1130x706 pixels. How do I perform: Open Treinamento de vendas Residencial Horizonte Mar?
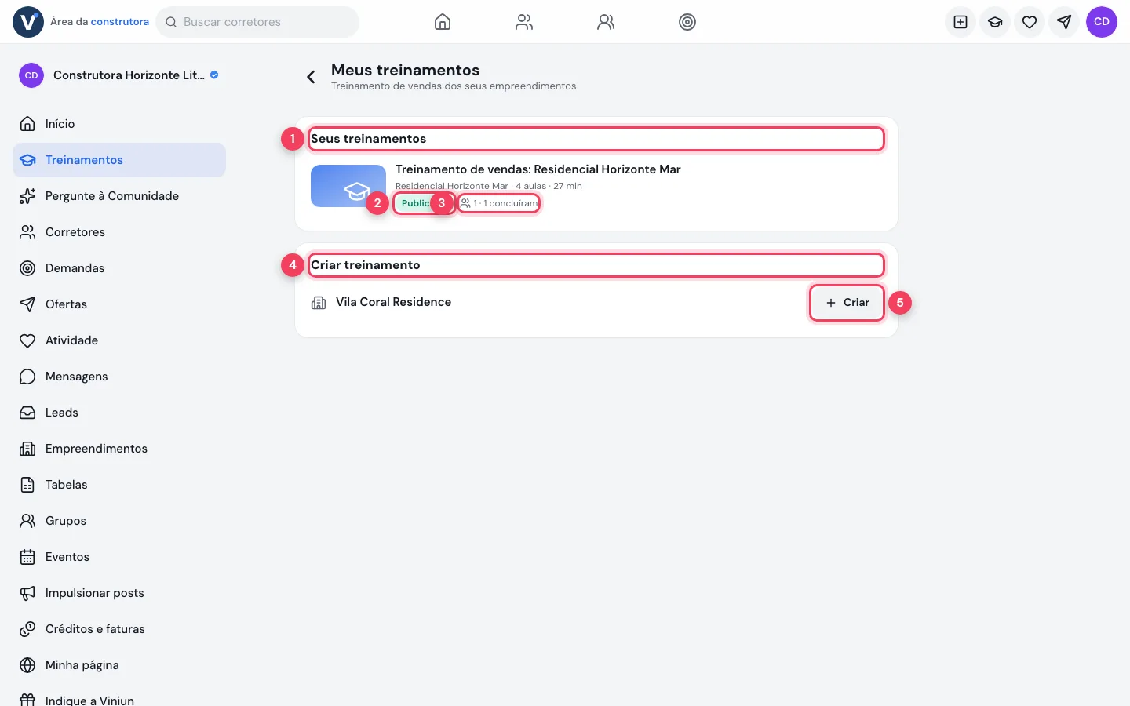538,169
